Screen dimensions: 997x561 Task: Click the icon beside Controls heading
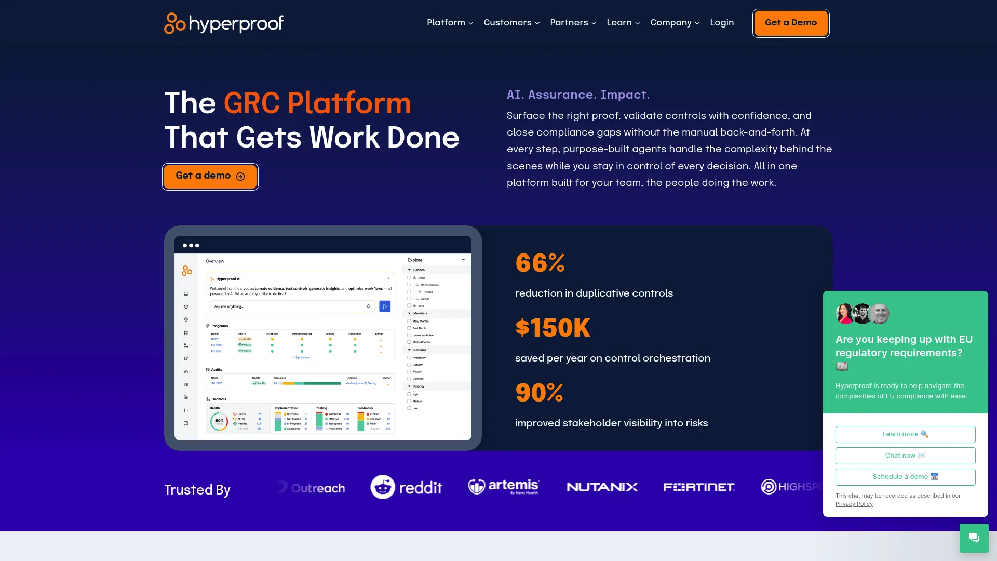coord(208,399)
